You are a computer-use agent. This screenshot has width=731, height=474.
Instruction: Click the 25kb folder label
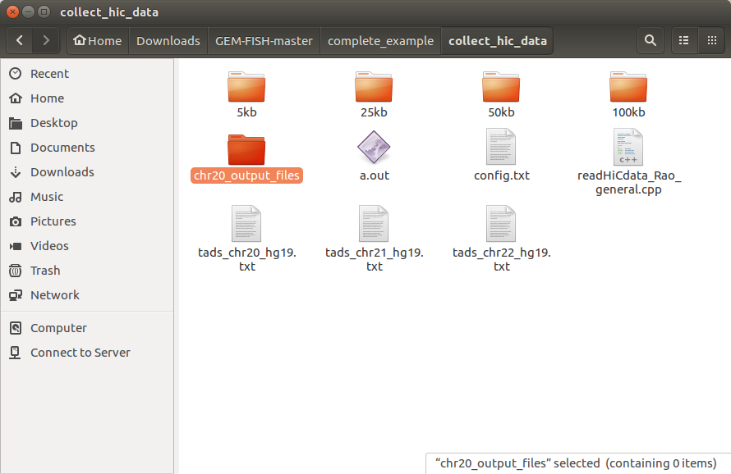[374, 112]
